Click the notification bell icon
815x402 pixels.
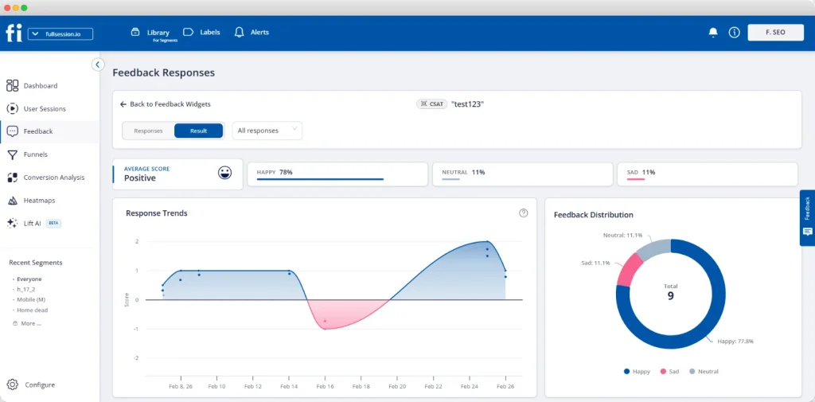click(713, 33)
